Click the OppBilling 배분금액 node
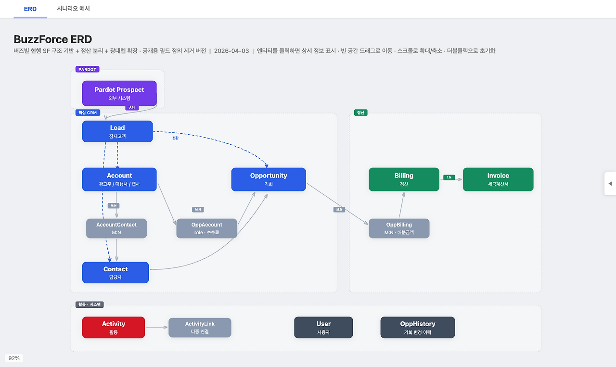 399,228
